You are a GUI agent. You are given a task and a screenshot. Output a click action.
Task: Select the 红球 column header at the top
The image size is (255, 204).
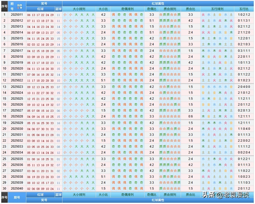tap(40, 9)
